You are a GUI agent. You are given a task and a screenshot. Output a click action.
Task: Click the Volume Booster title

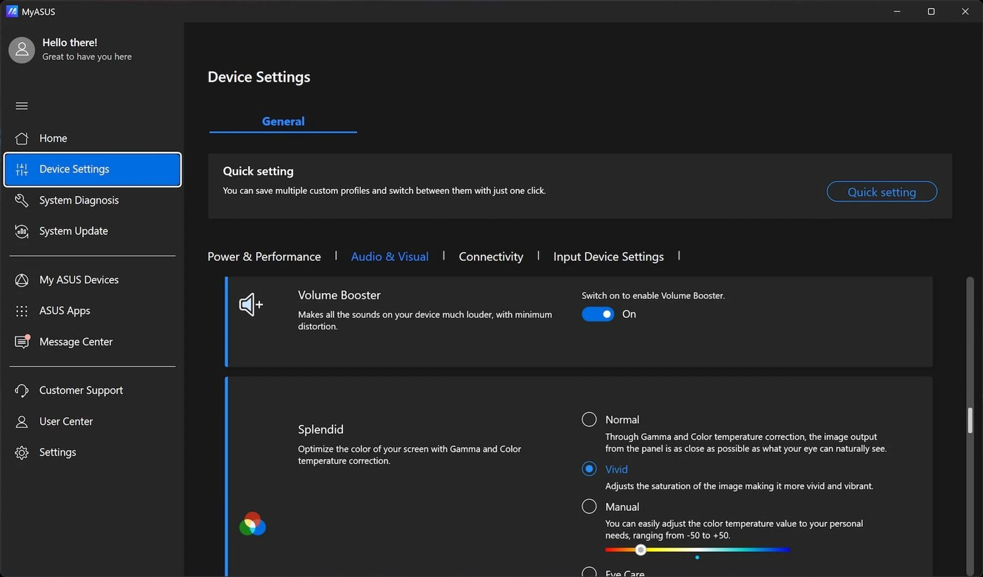[339, 295]
